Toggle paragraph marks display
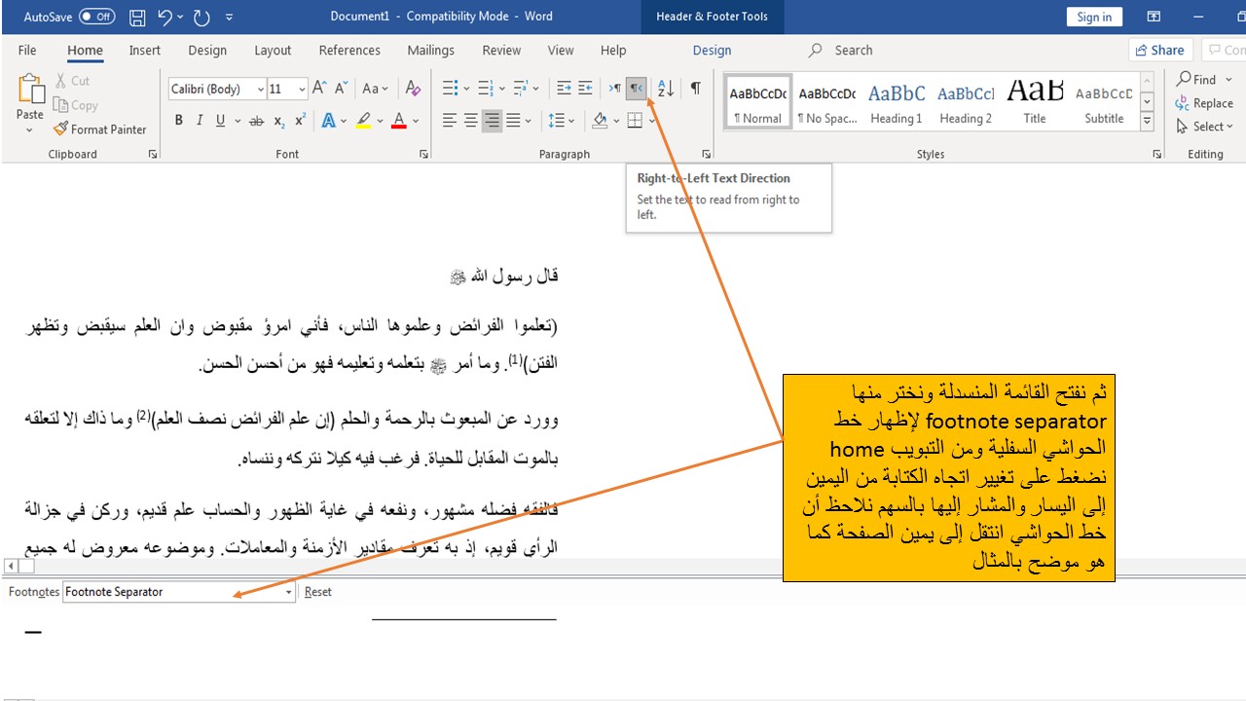The image size is (1246, 701). point(694,88)
